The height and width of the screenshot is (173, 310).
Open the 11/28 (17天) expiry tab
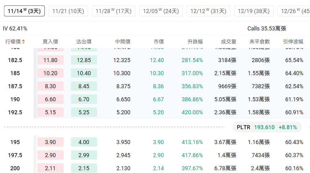tap(113, 11)
